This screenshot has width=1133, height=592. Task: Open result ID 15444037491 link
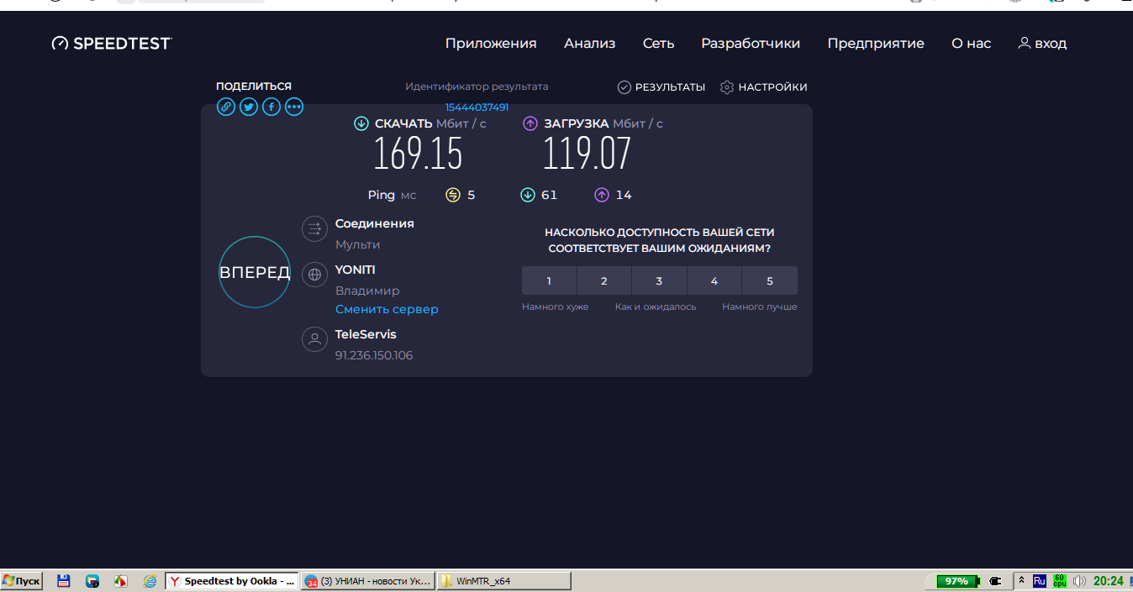point(477,107)
